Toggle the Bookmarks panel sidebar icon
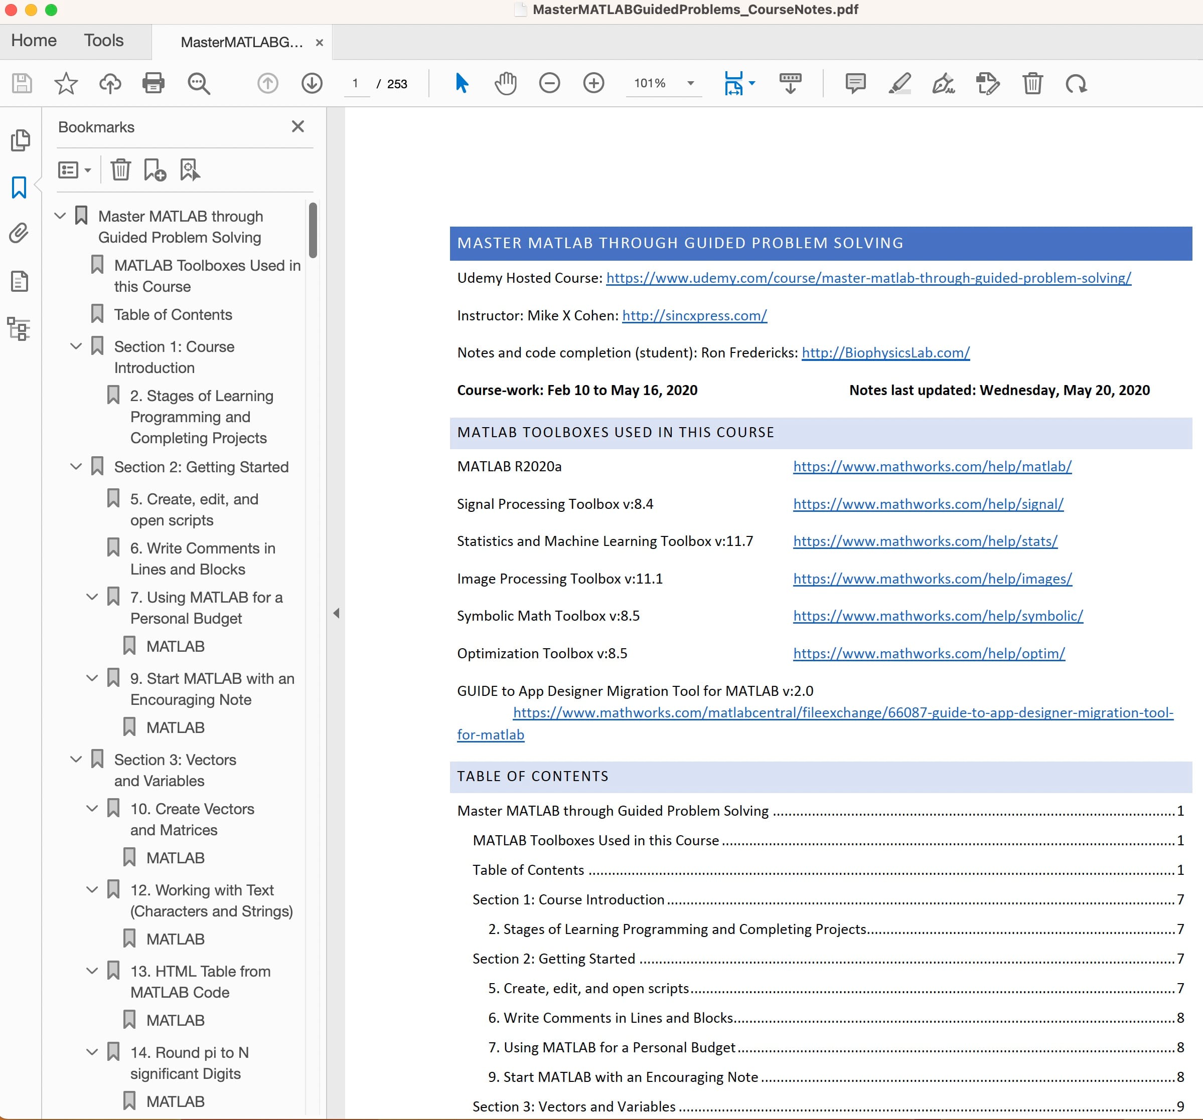Viewport: 1203px width, 1120px height. (20, 188)
